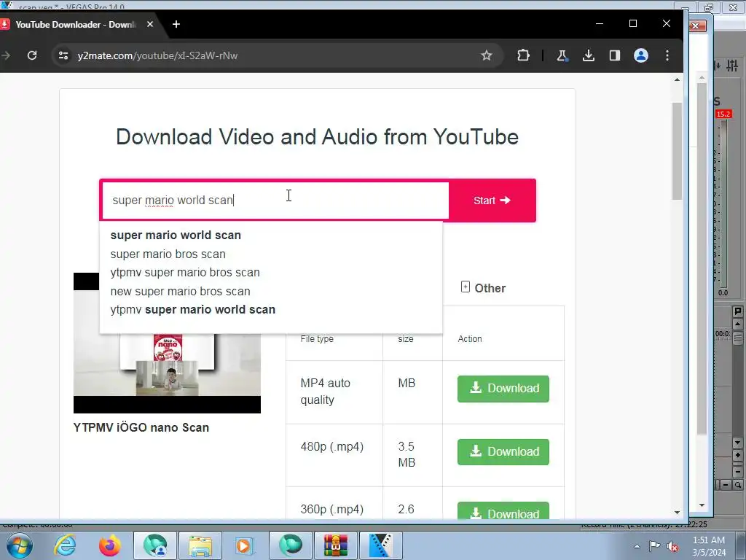Viewport: 746px width, 560px height.
Task: Show Chrome downloads tray
Action: [x=589, y=55]
